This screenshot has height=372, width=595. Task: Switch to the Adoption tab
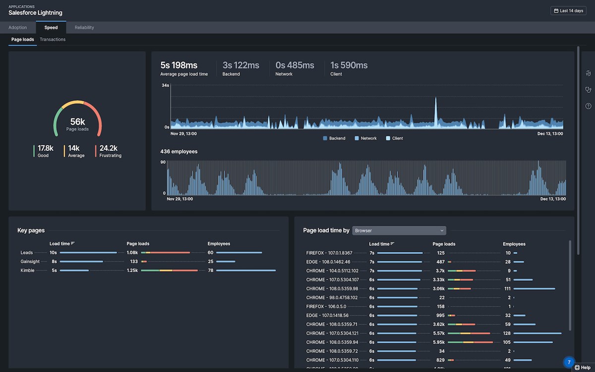point(18,28)
